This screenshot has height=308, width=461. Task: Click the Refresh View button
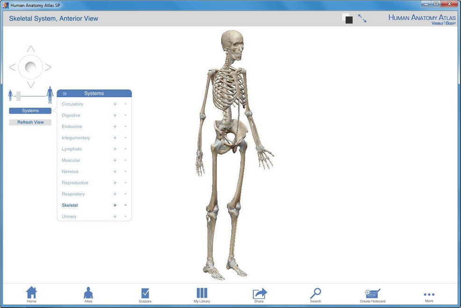click(x=30, y=122)
